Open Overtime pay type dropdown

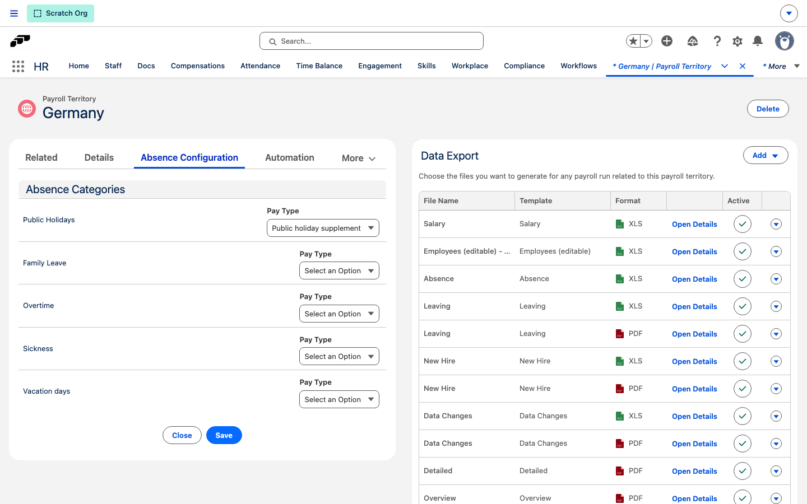pos(339,314)
